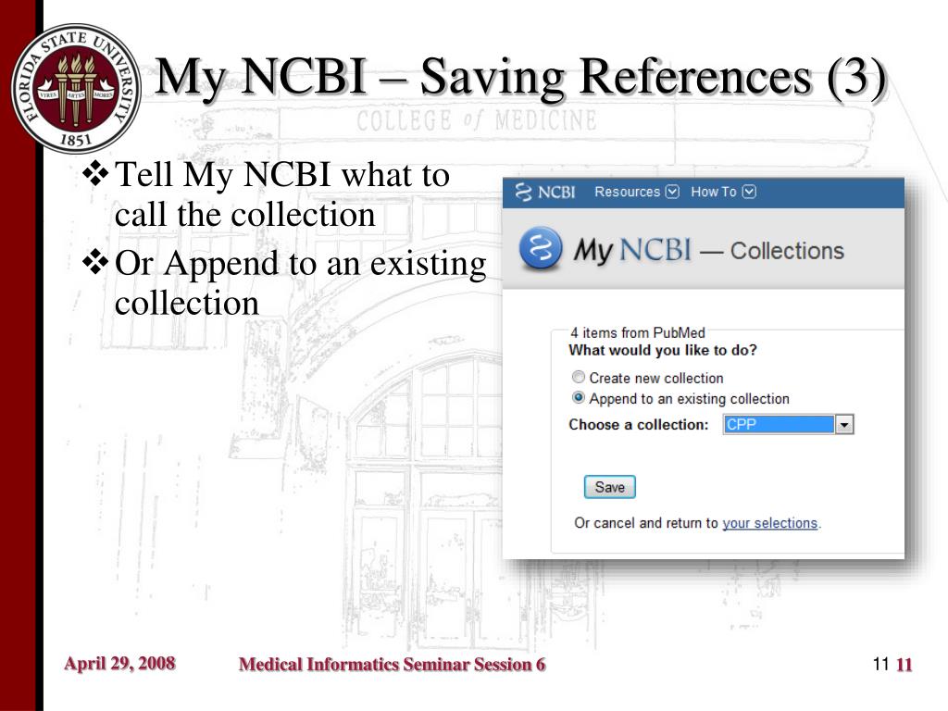The image size is (948, 711).
Task: Click the slide title Saving References
Action: pos(520,77)
